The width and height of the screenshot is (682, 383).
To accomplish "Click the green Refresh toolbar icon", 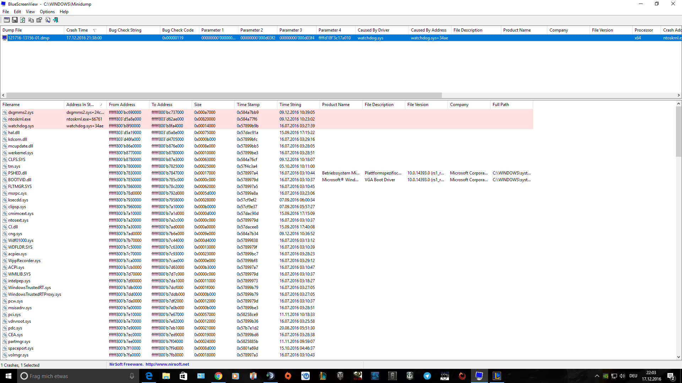I will (23, 20).
